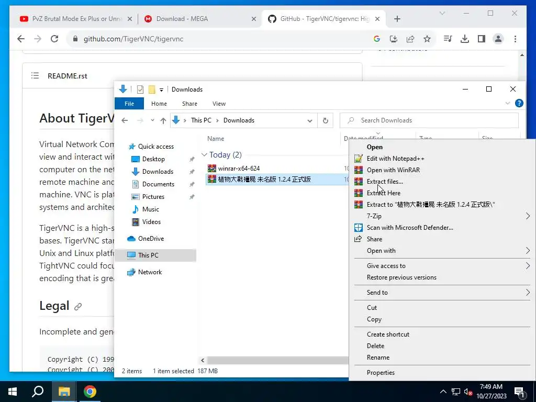Refresh the Downloads folder view
The height and width of the screenshot is (402, 536).
pyautogui.click(x=325, y=120)
